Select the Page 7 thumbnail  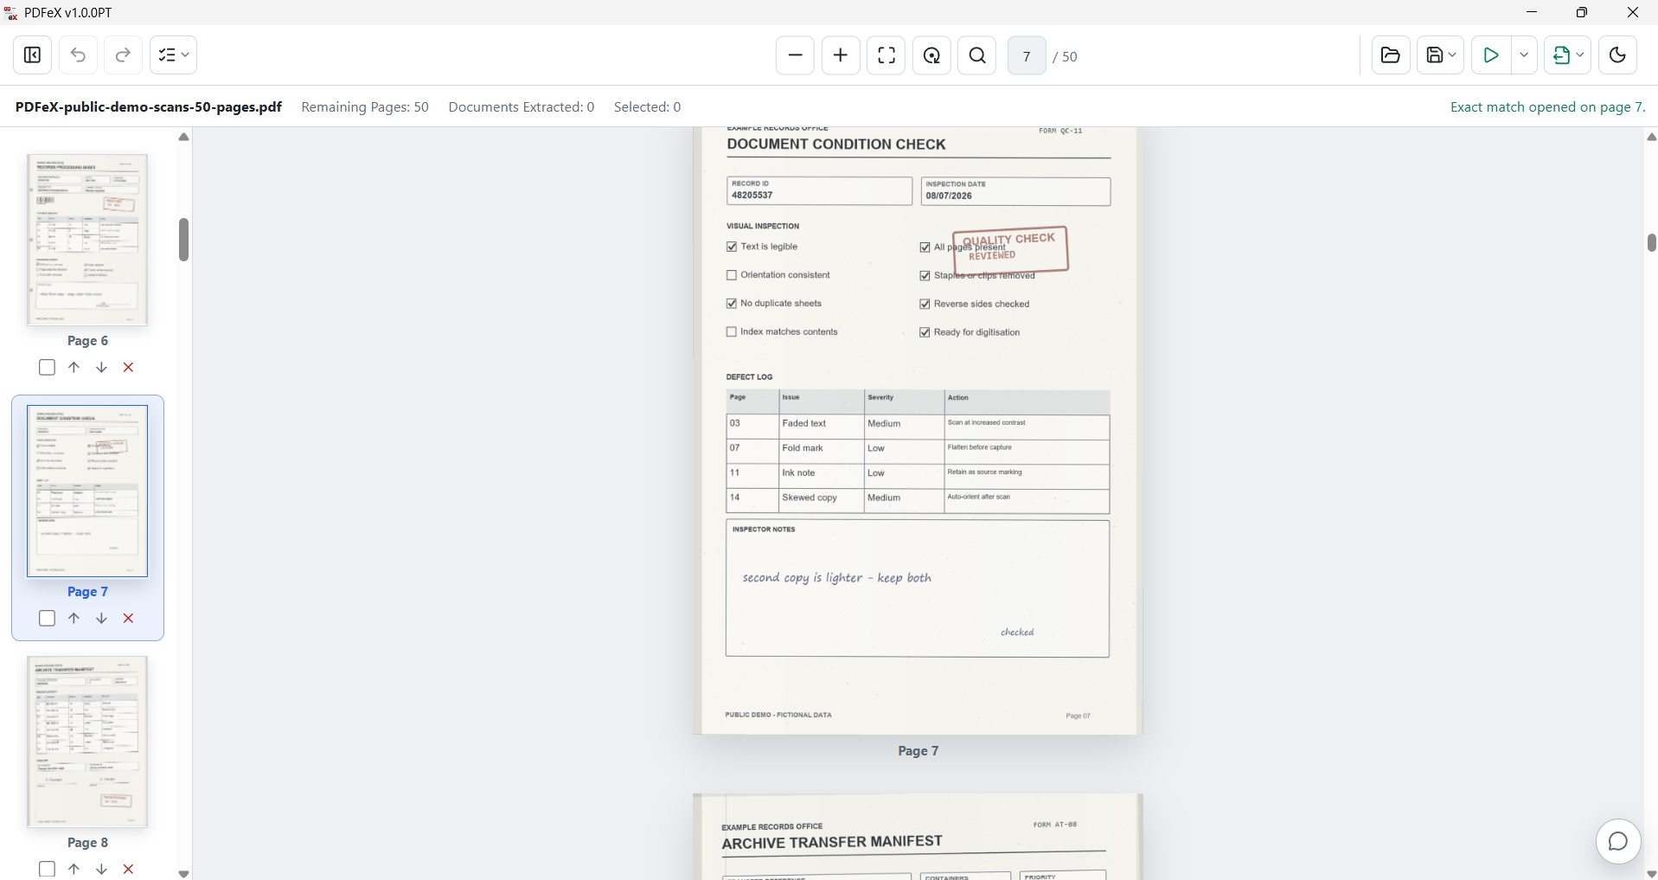(x=87, y=491)
